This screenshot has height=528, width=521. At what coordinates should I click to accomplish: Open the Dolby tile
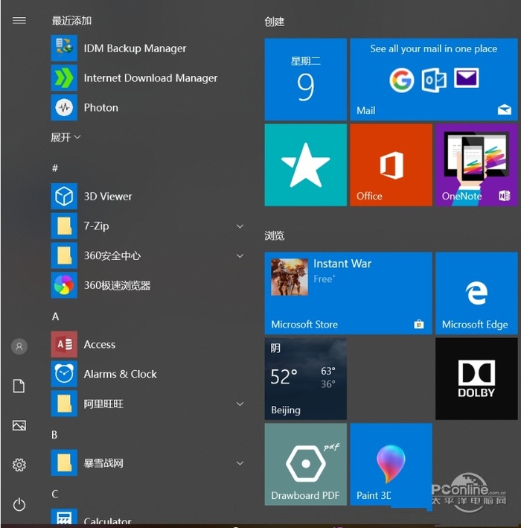point(476,379)
